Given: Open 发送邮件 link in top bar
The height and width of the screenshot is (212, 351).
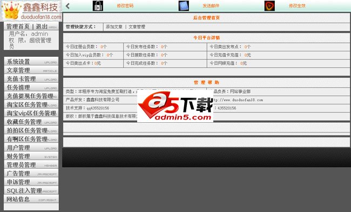Looking at the screenshot, I should [x=211, y=6].
